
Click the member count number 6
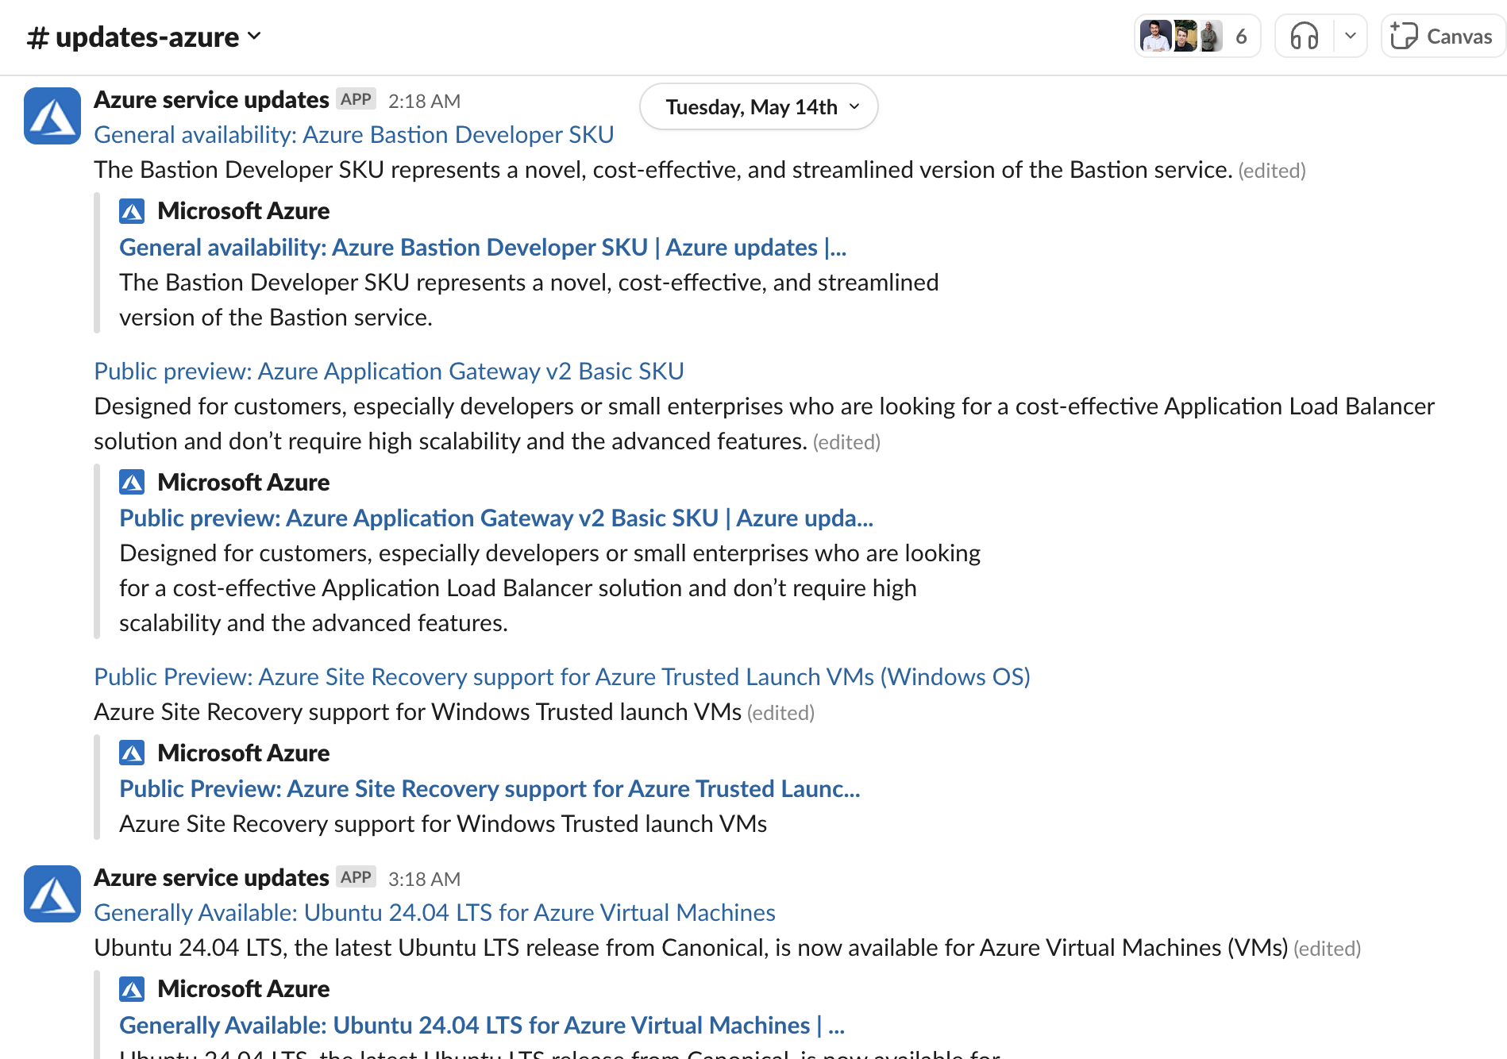coord(1241,37)
